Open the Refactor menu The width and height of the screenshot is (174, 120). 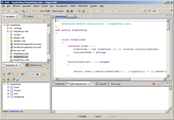click(17, 6)
